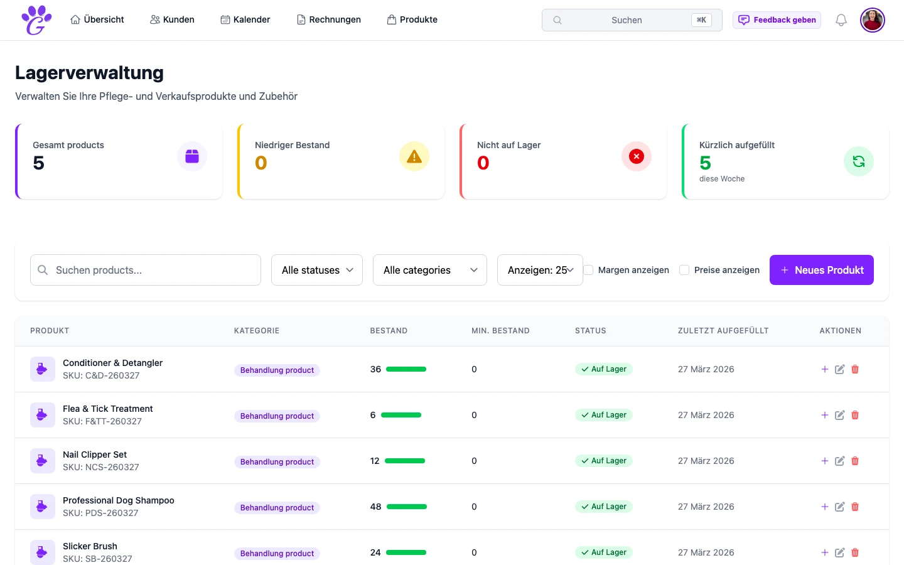Click the Conditioner & Detangler stock bar
This screenshot has width=904, height=565.
coord(406,369)
